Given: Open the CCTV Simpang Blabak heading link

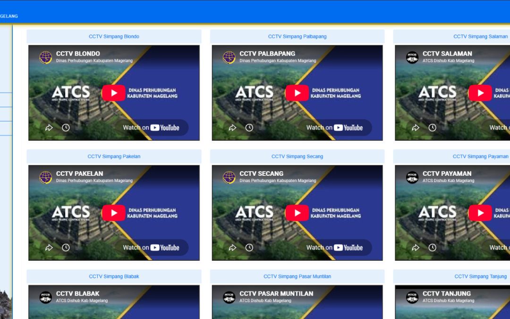Looking at the screenshot, I should (x=114, y=276).
